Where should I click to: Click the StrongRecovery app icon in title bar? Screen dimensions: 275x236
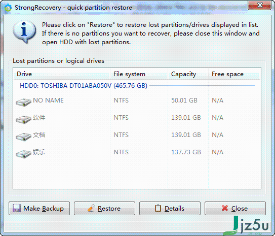[8, 8]
